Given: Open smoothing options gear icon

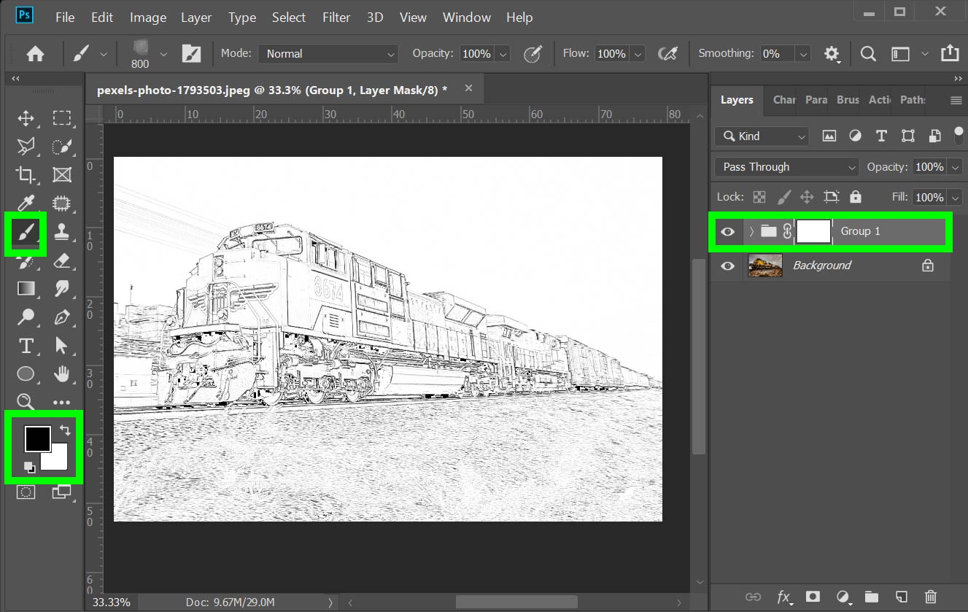Looking at the screenshot, I should [x=832, y=53].
